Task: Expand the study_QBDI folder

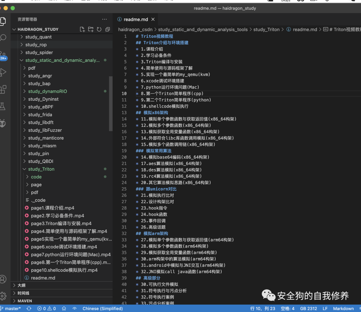Action: [x=40, y=161]
